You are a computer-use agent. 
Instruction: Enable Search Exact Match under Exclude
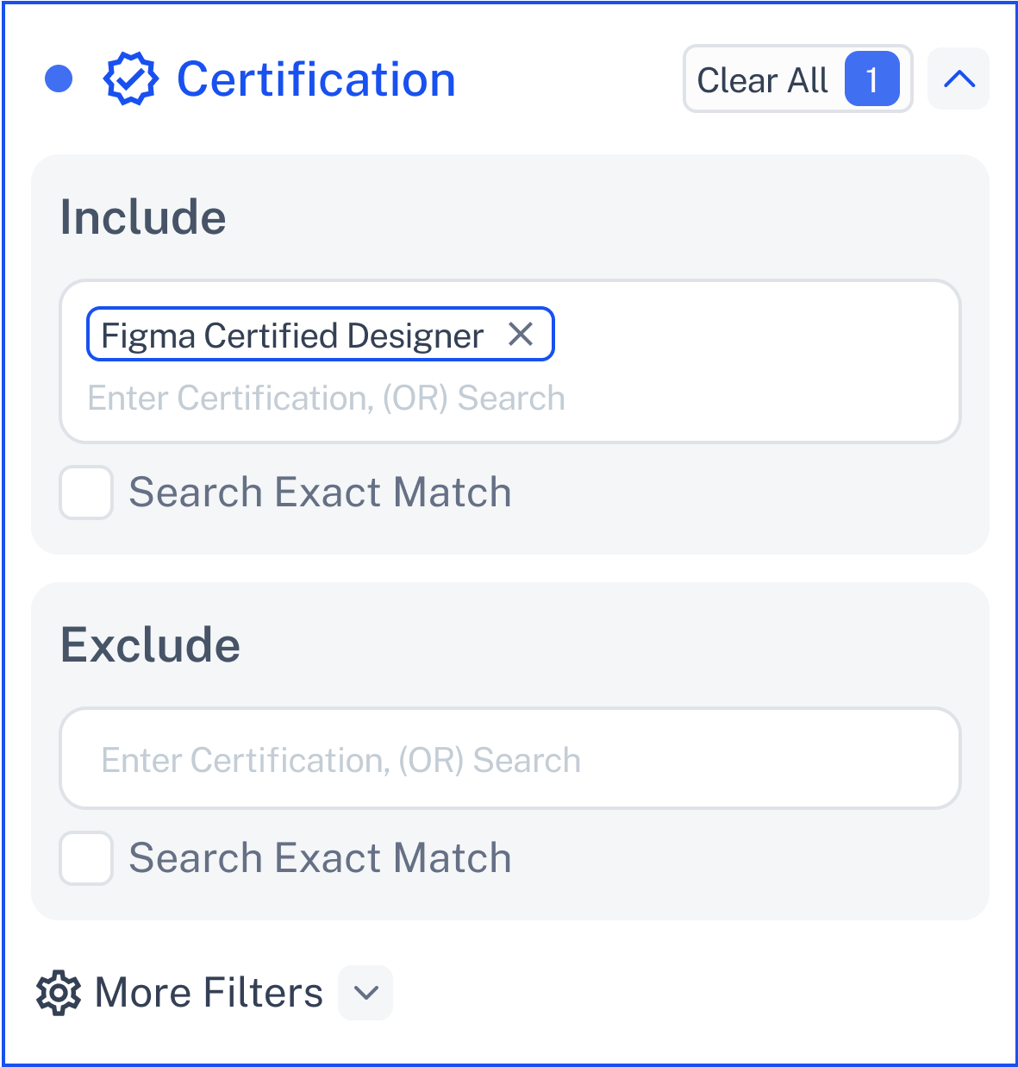click(x=86, y=858)
